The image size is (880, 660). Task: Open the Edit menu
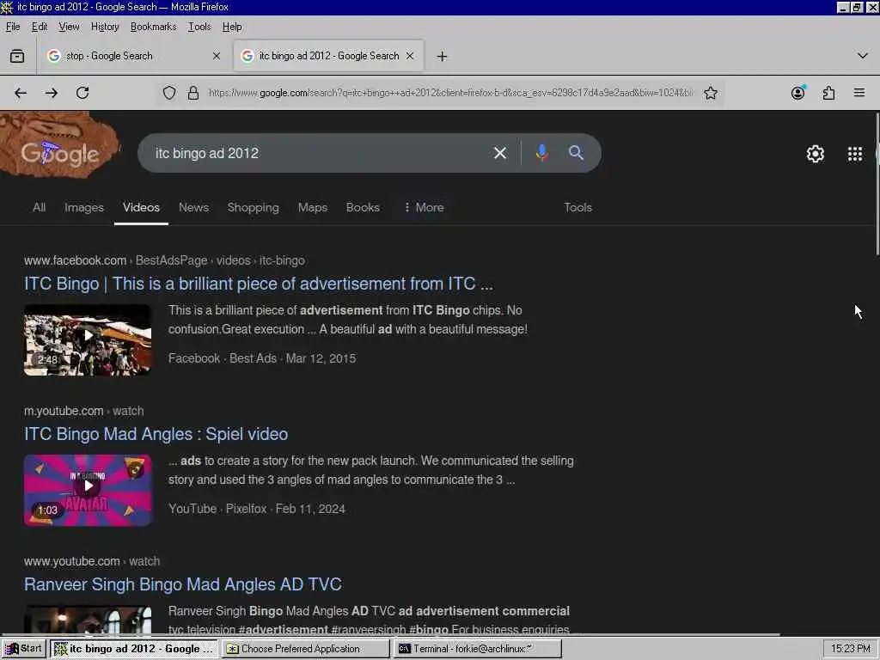pos(40,27)
